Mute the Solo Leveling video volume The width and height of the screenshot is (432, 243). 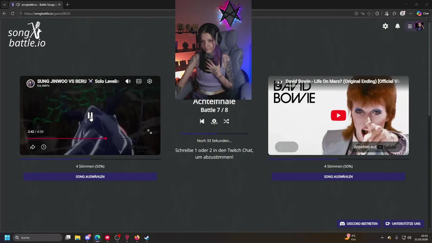(128, 81)
